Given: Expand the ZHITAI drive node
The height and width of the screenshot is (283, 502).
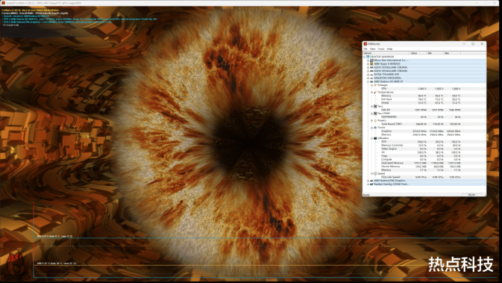Looking at the screenshot, I should (x=368, y=74).
